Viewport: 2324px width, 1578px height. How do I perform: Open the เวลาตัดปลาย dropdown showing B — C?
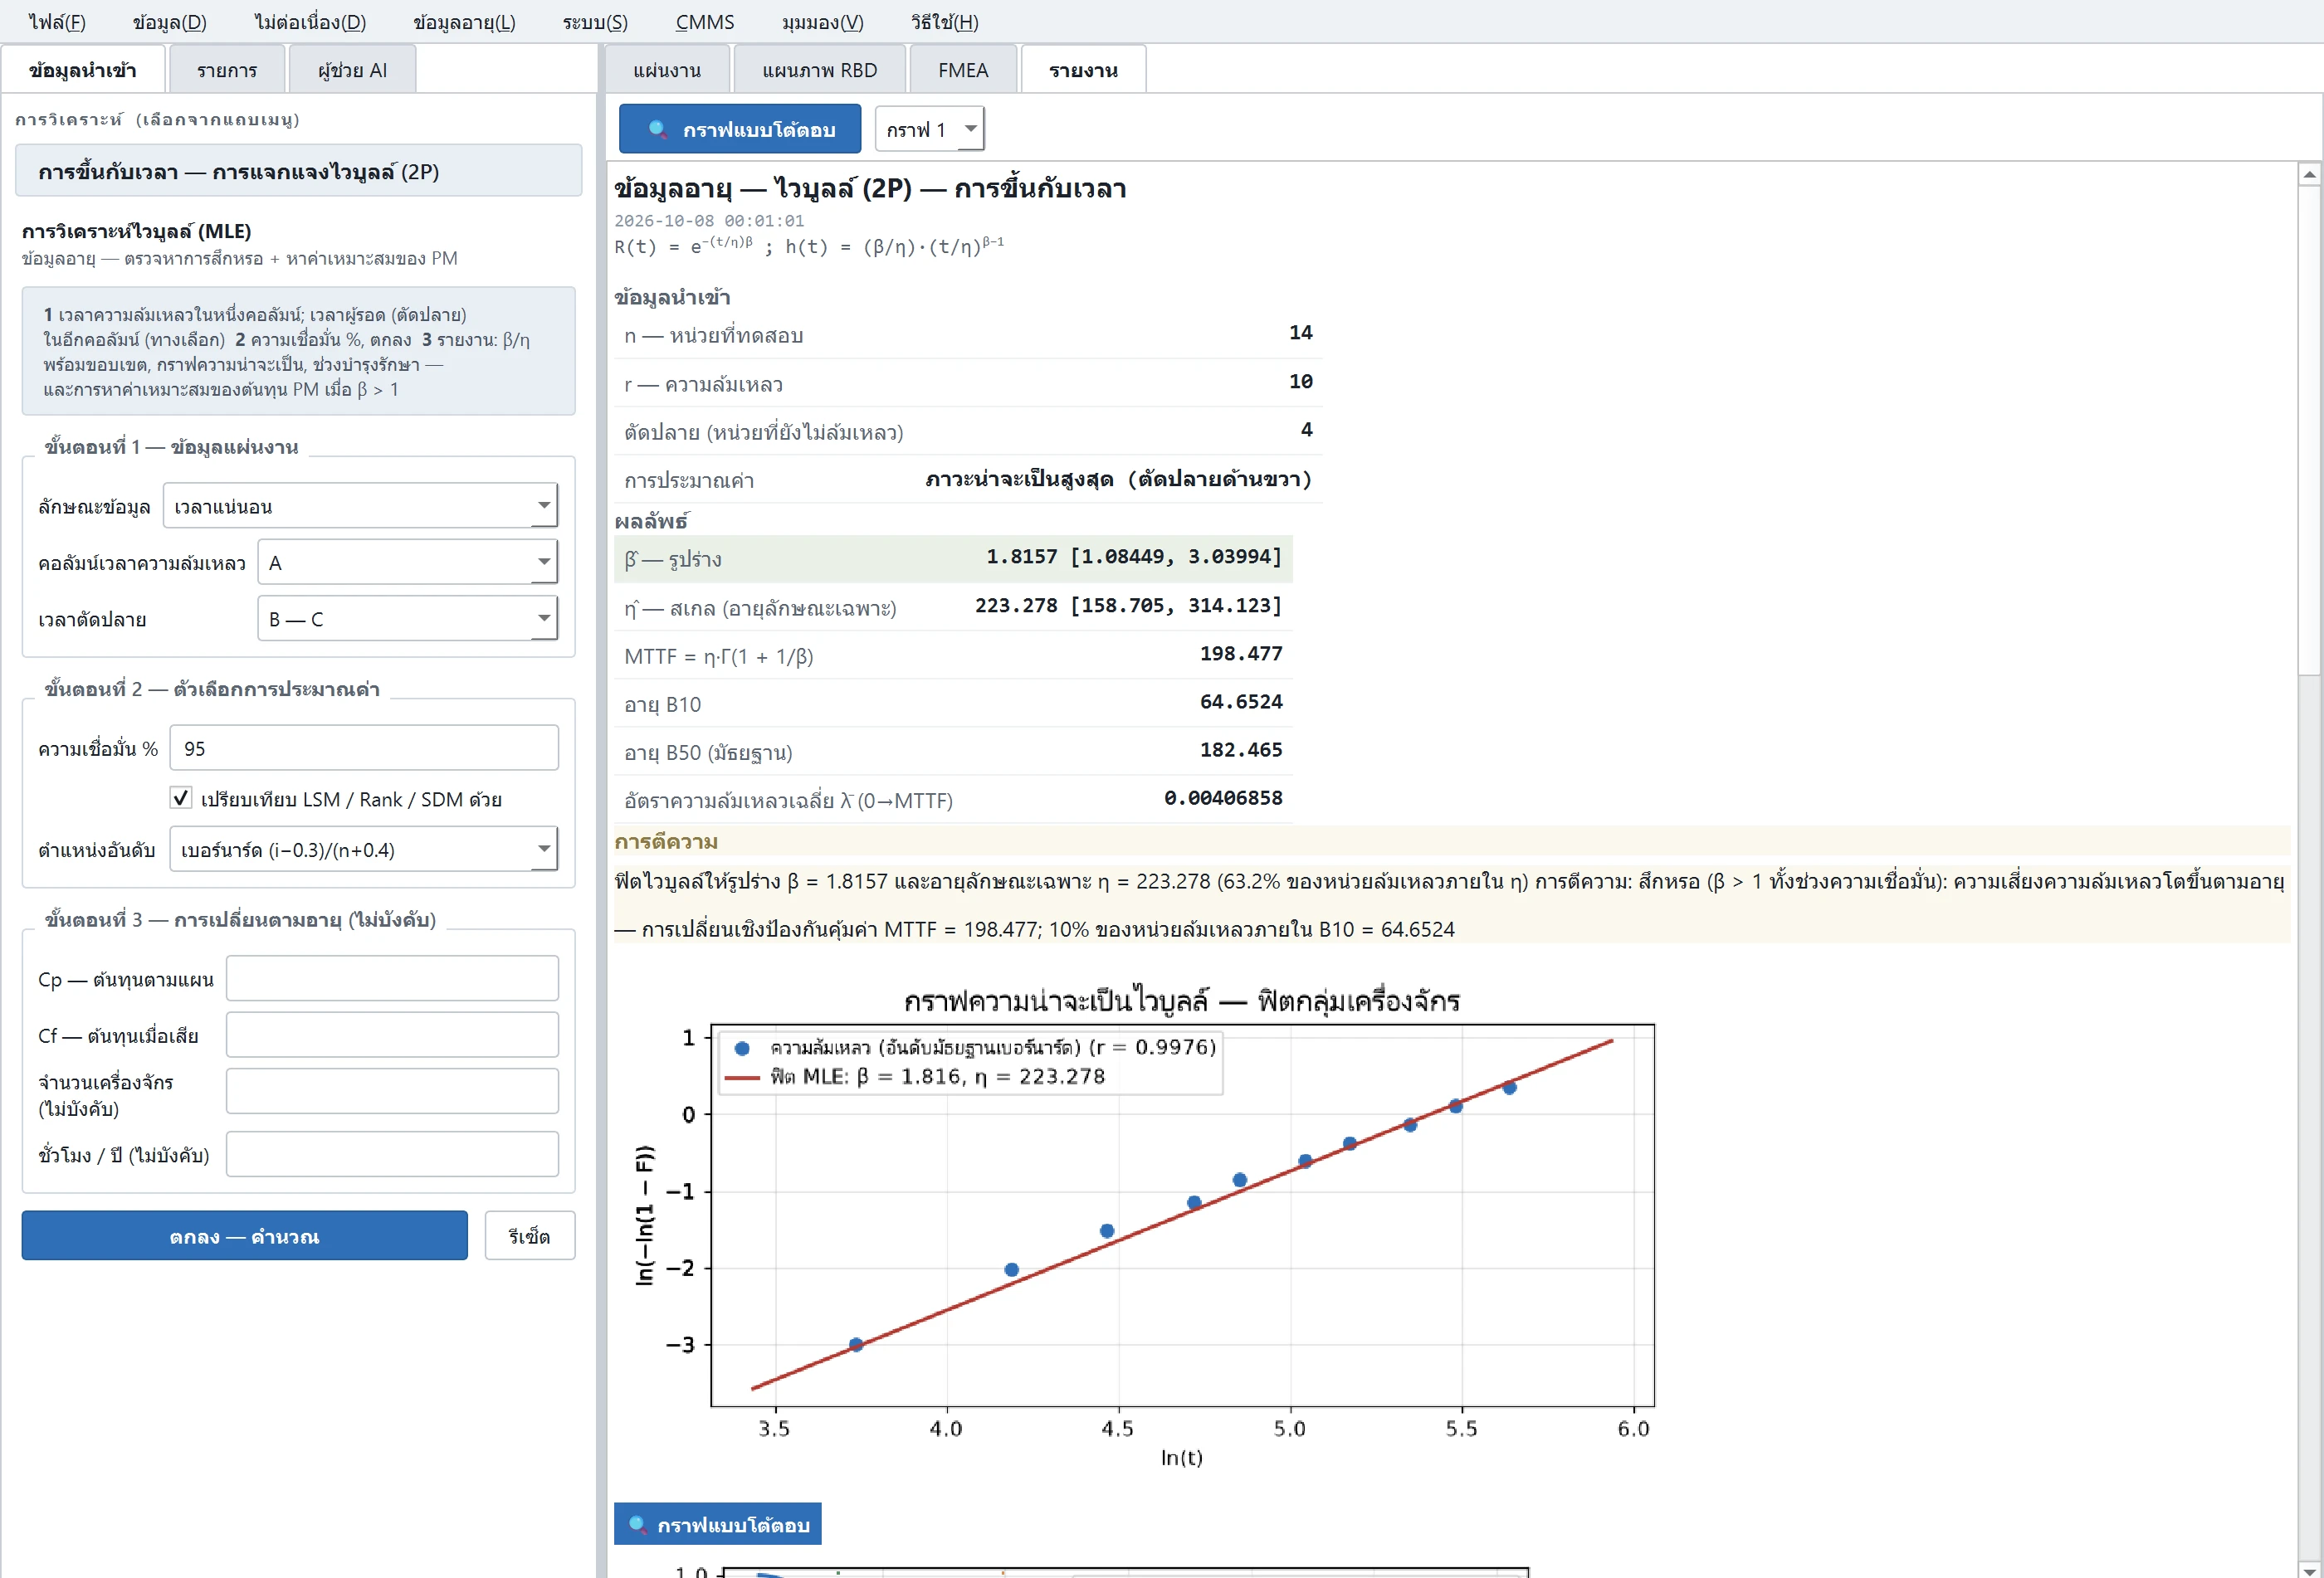click(x=407, y=619)
